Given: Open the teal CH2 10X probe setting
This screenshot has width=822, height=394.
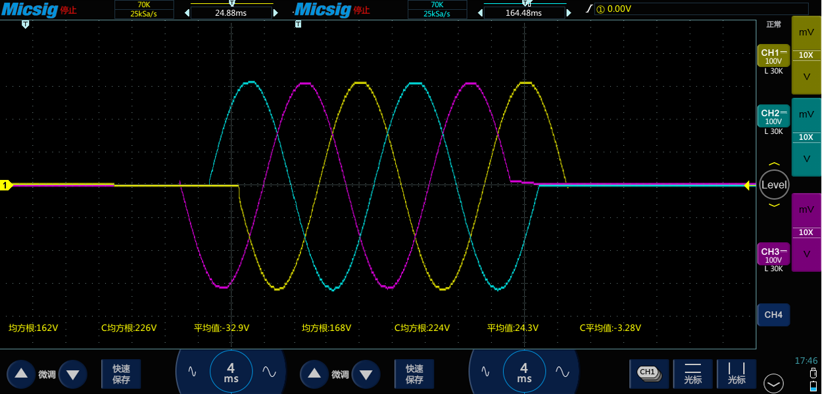Looking at the screenshot, I should (x=806, y=137).
